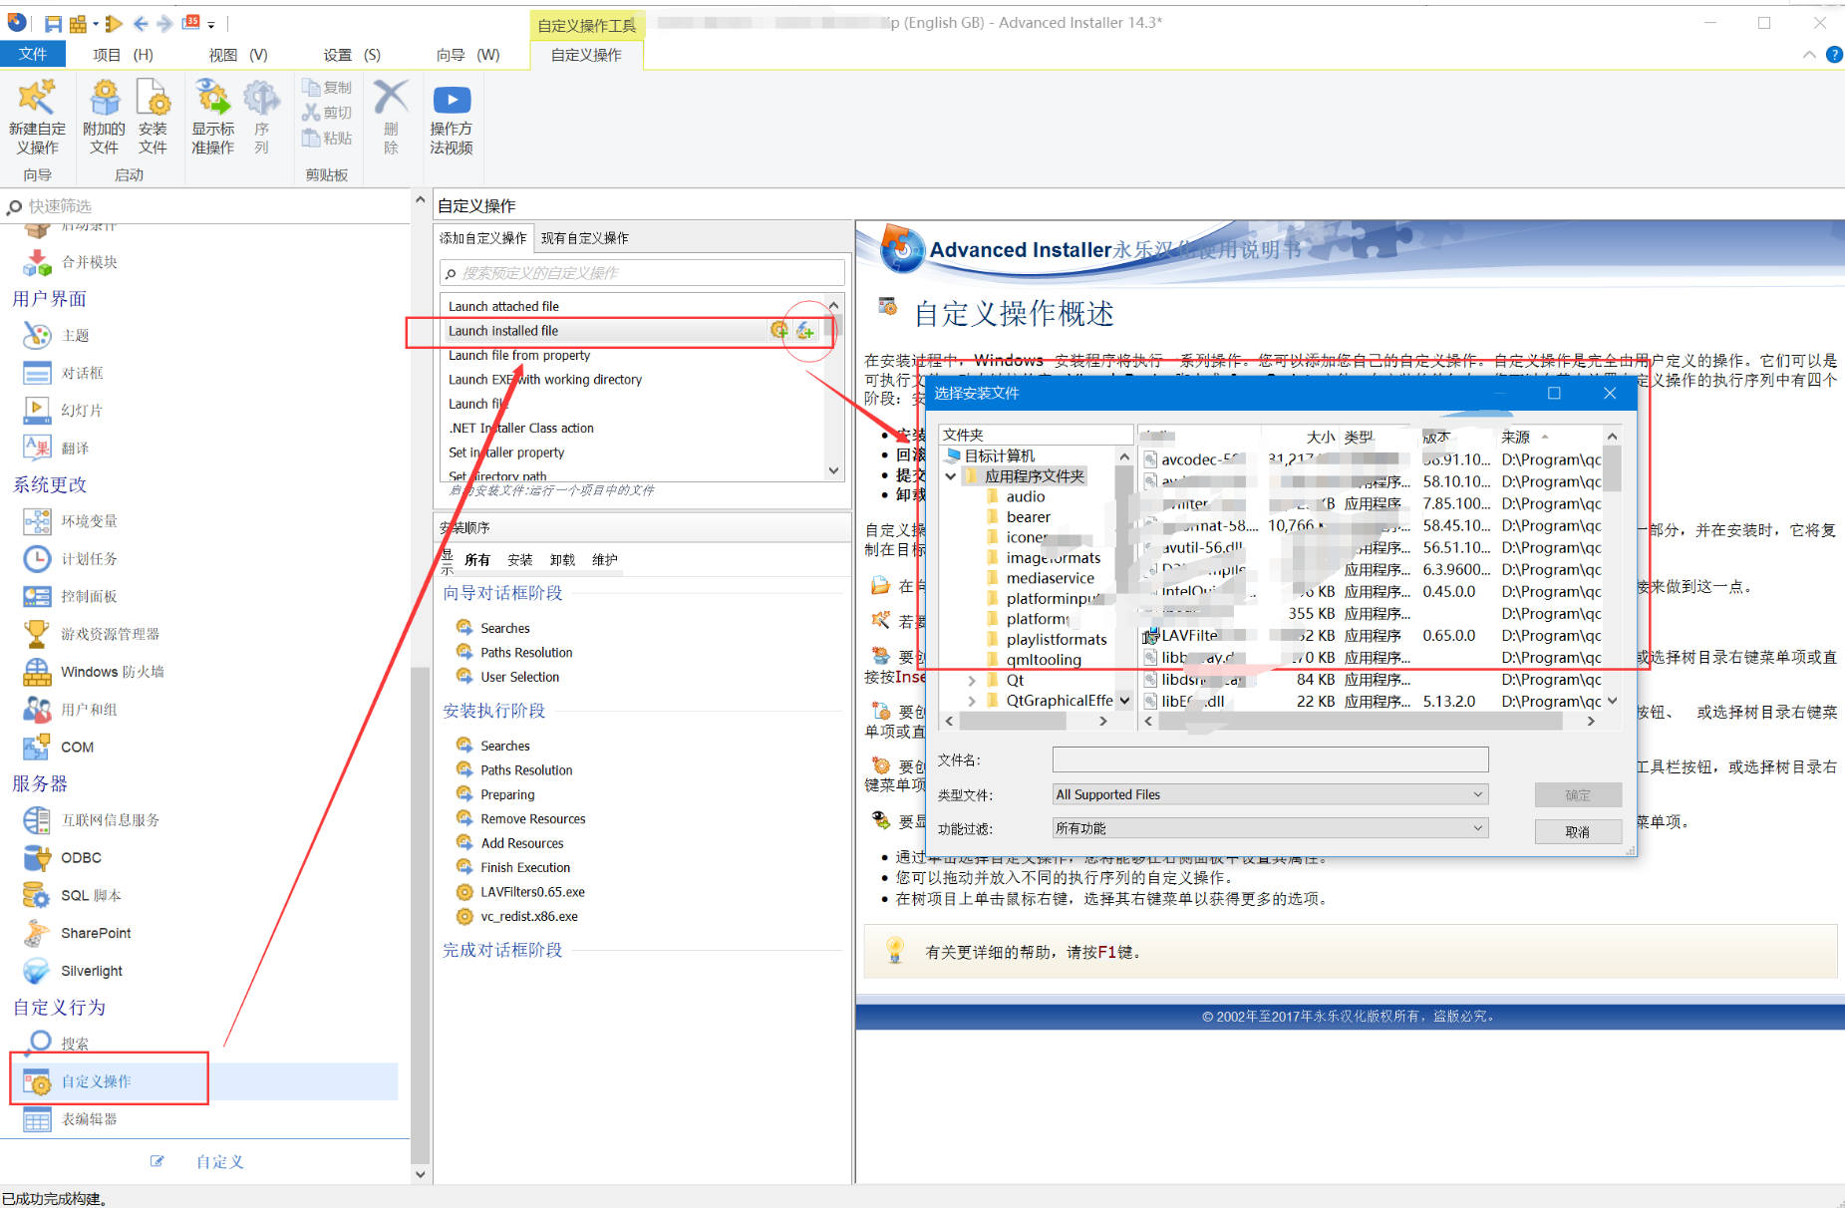
Task: Click the 取消 button to dismiss dialog
Action: coord(1578,830)
